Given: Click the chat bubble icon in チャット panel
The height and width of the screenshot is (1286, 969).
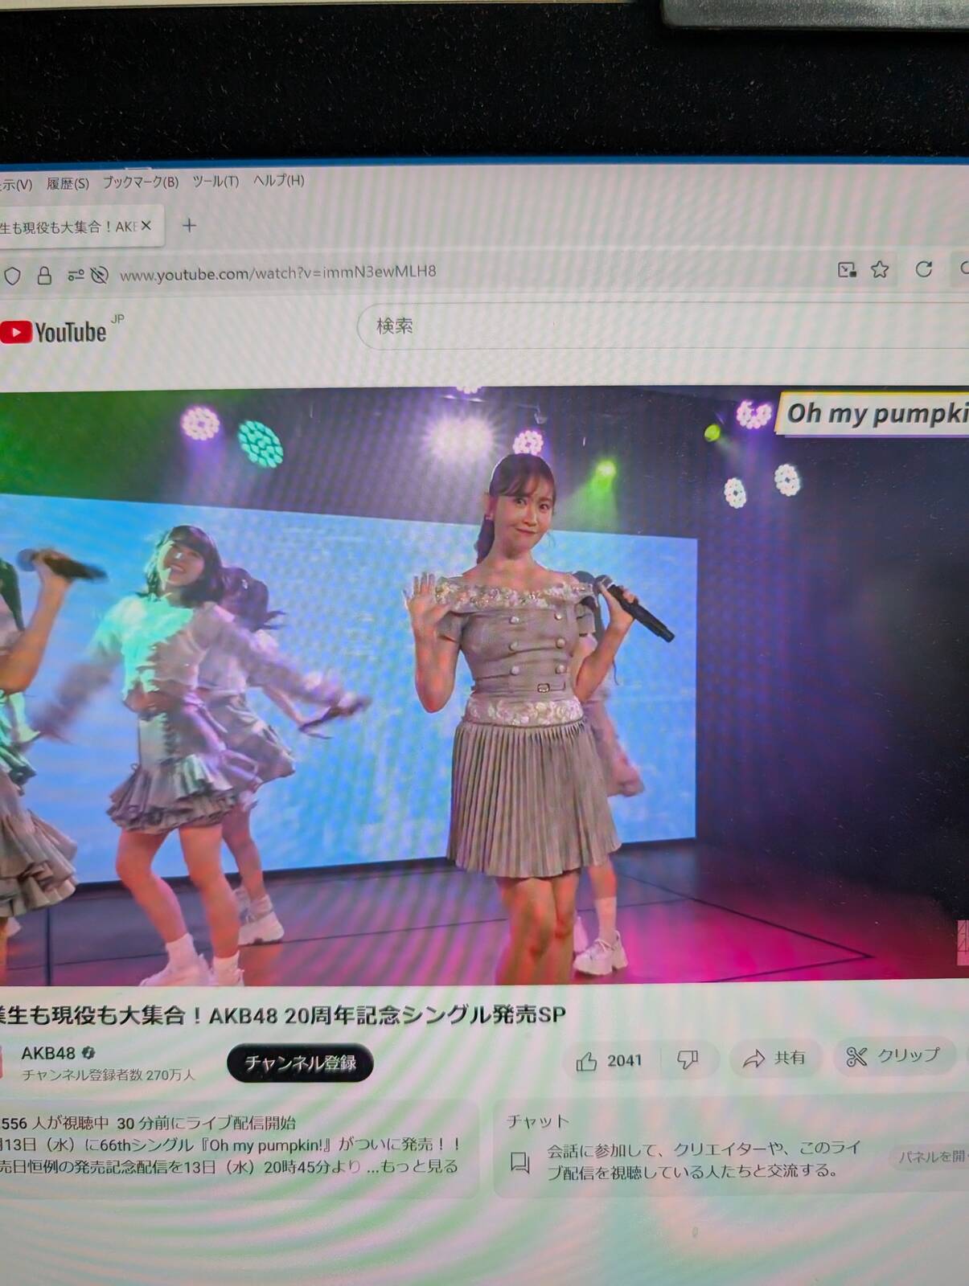Looking at the screenshot, I should 520,1162.
